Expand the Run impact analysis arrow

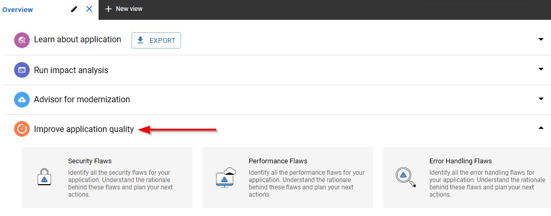tap(541, 69)
